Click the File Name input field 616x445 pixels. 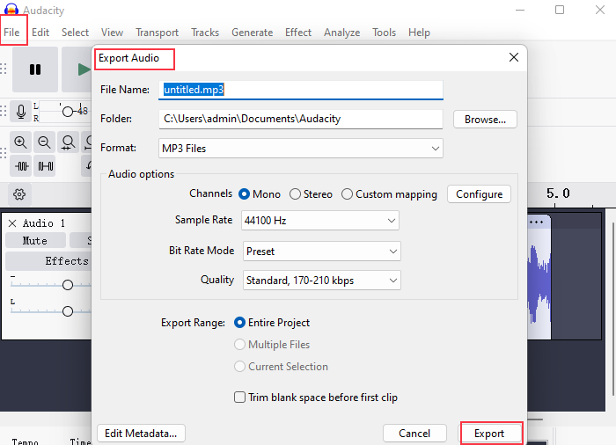(301, 90)
